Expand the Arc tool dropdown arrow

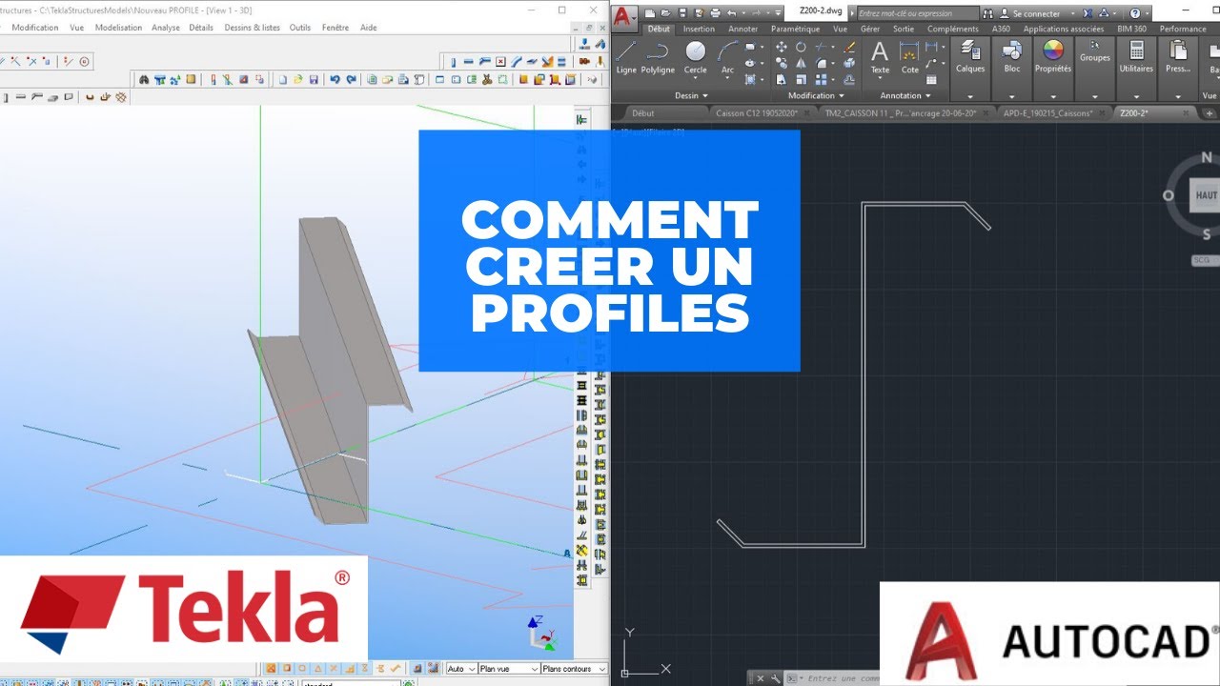click(x=727, y=78)
